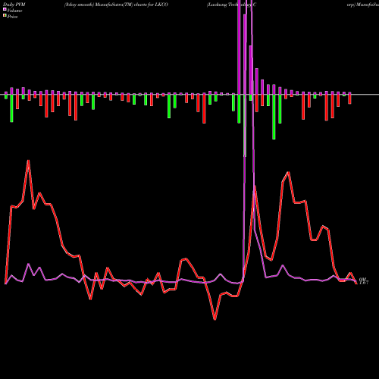Click the highest left-side peak of red price line
Image resolution: width=379 pixels, height=379 pixels.
pos(29,161)
